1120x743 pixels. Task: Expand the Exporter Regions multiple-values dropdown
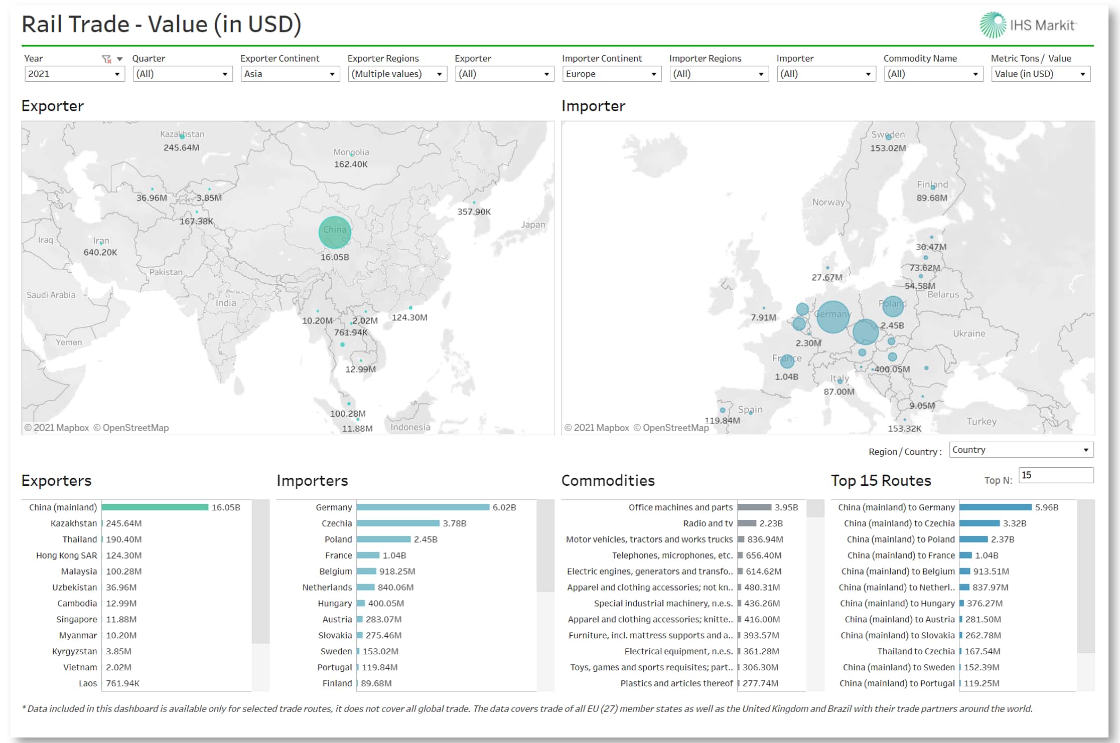pos(397,74)
